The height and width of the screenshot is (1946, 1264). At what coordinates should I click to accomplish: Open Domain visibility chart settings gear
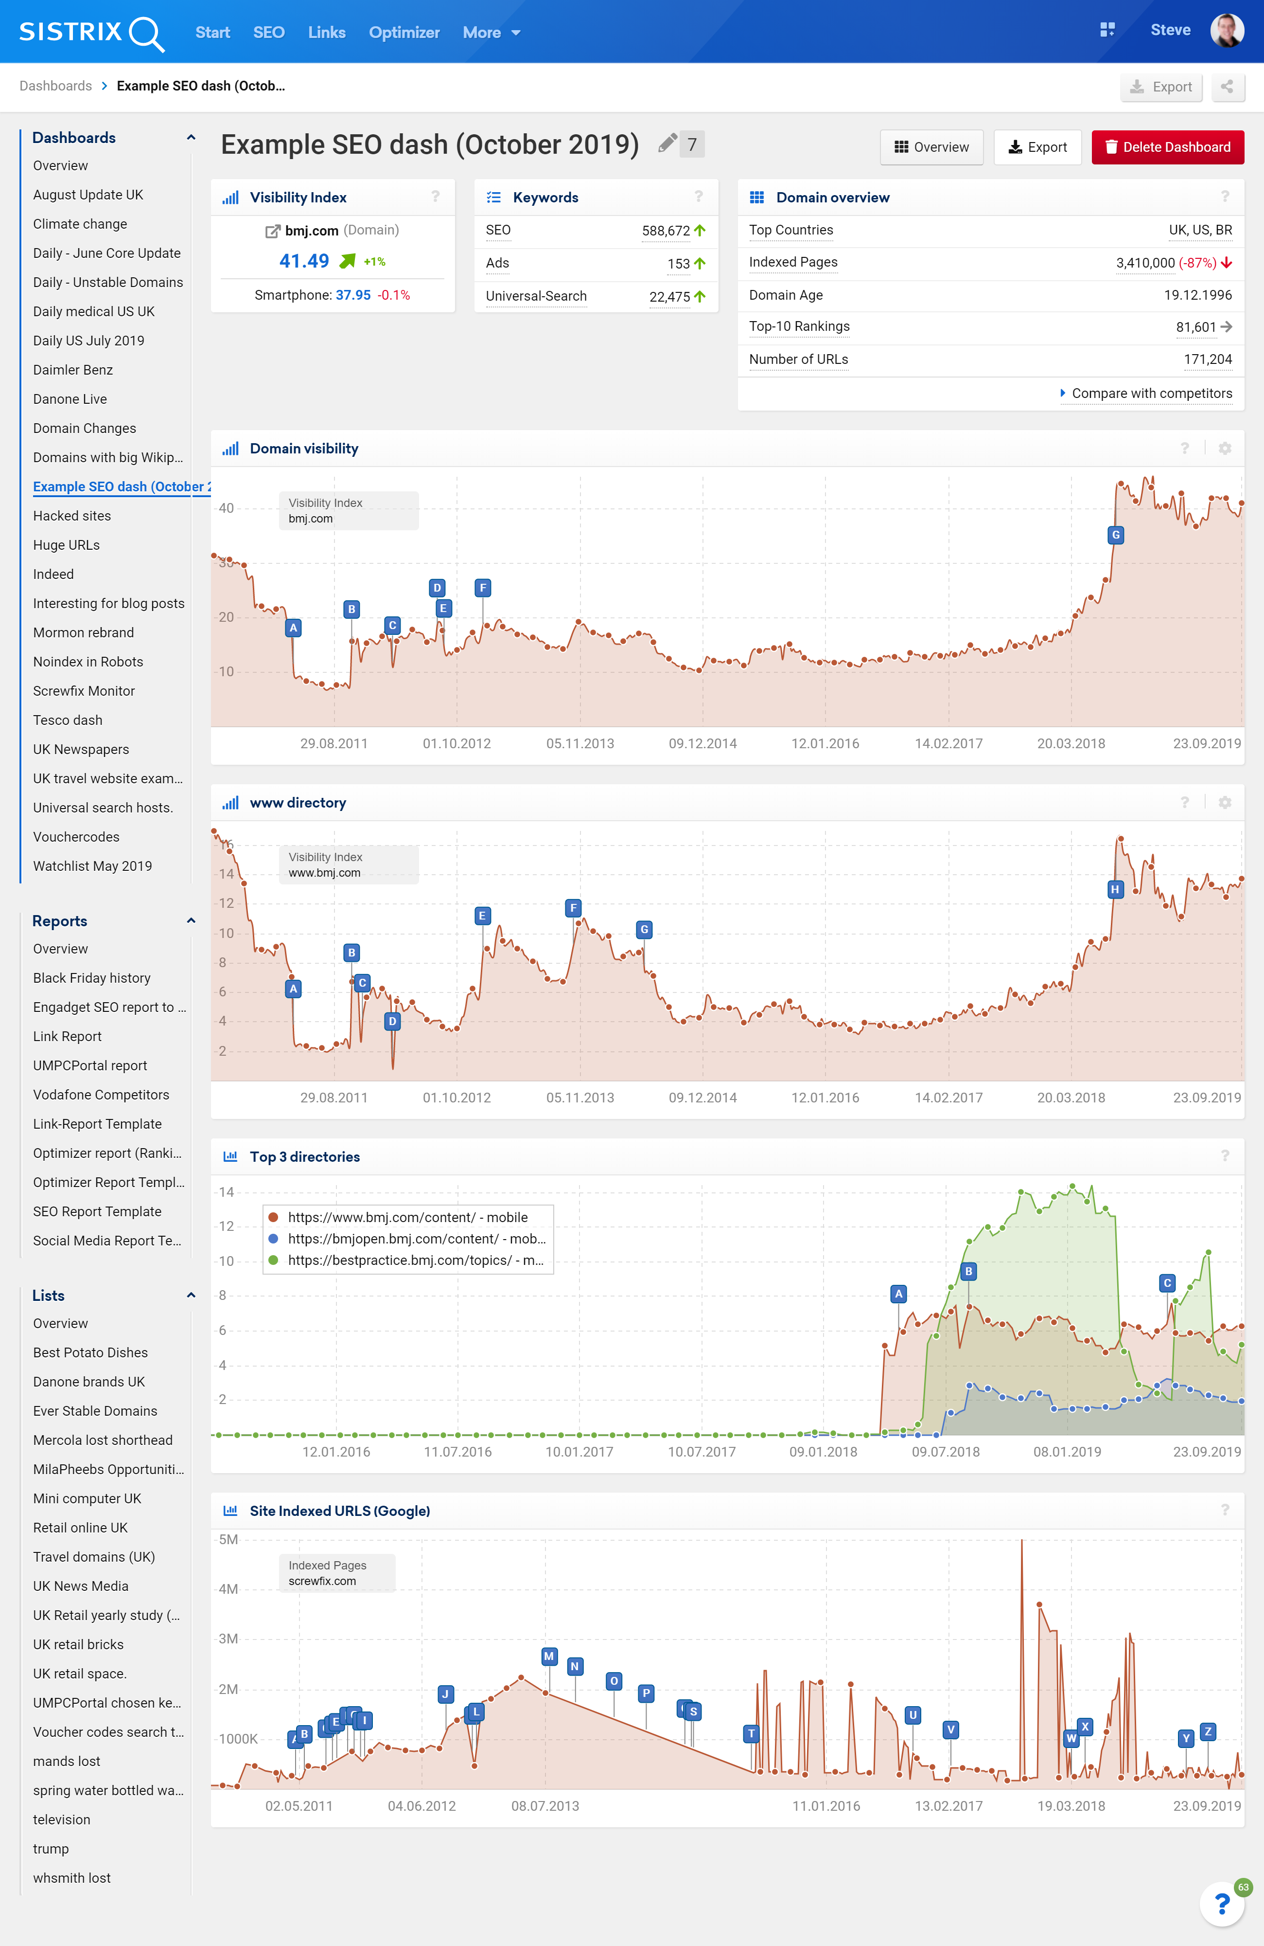coord(1225,448)
